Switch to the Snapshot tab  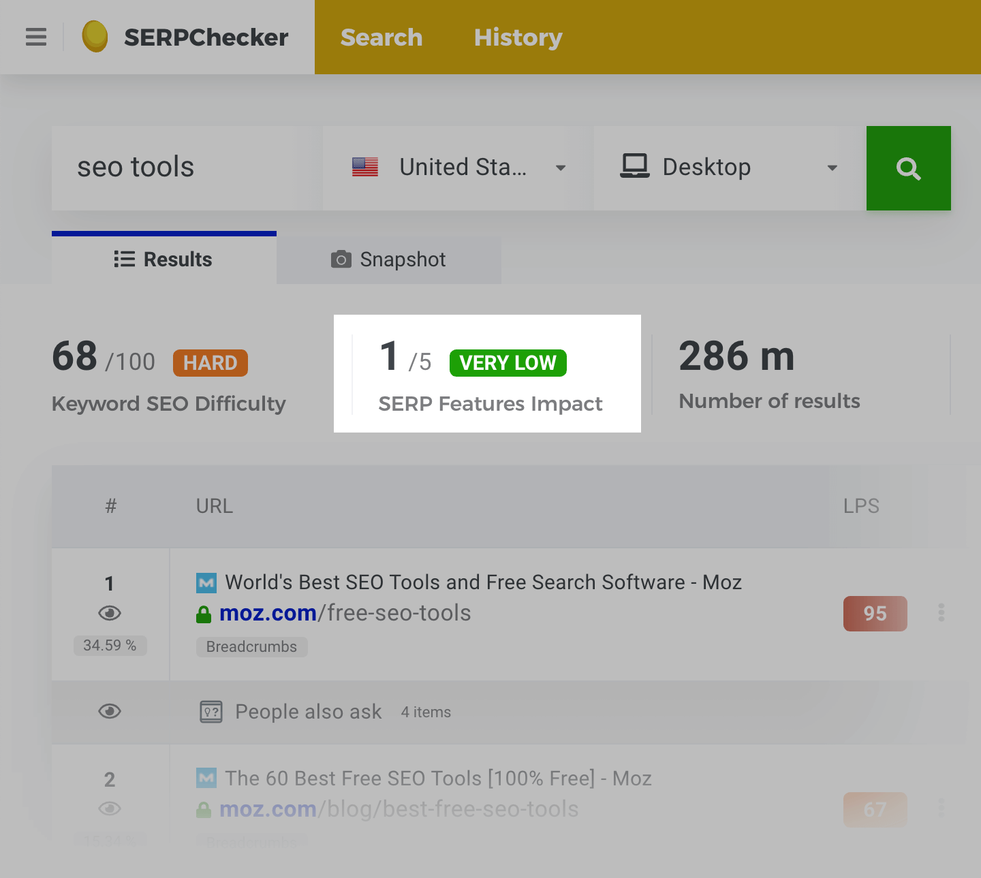point(389,260)
